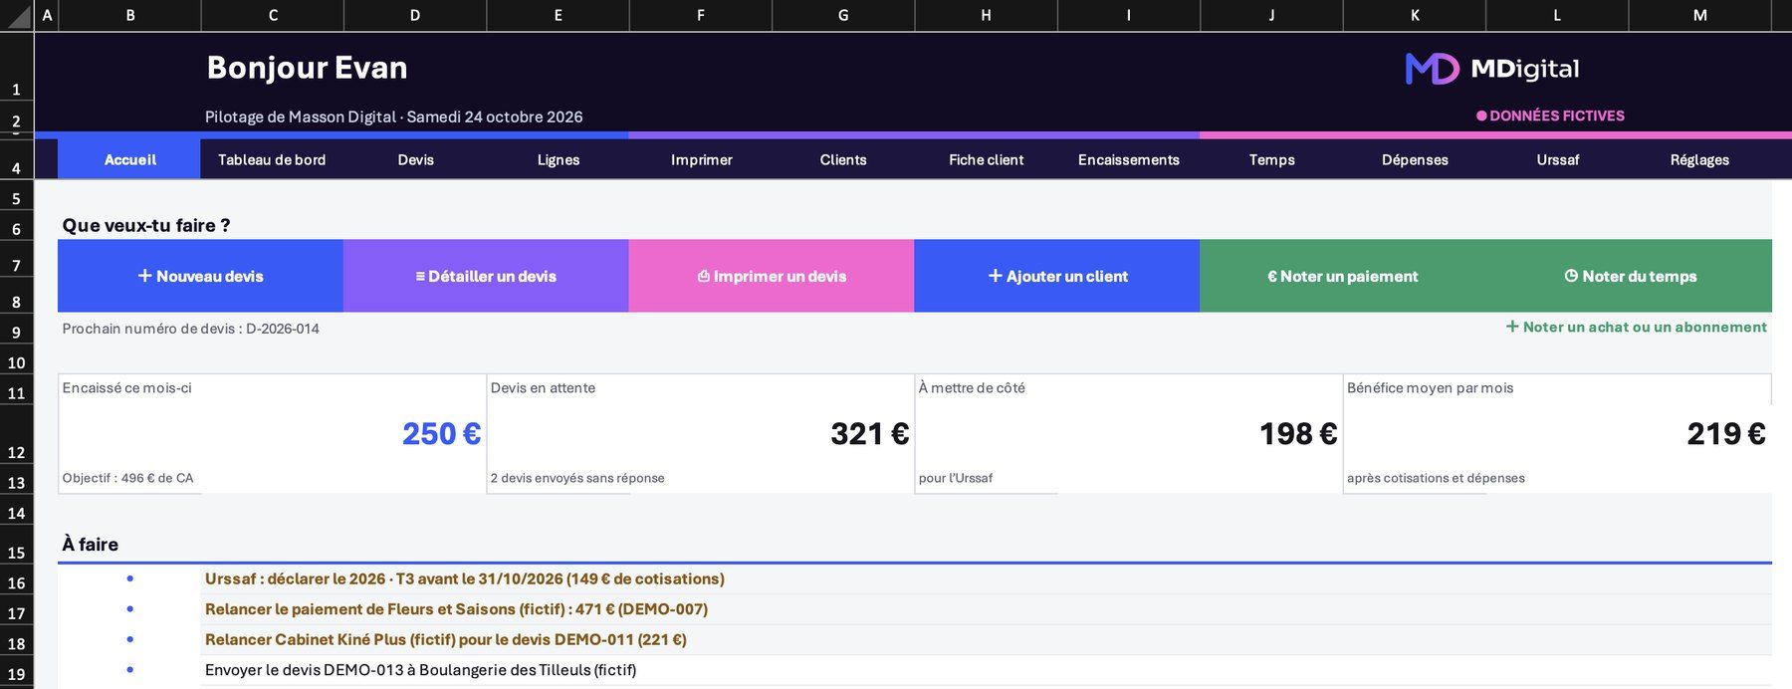Open the Temps tab
Viewport: 1792px width, 689px height.
(x=1271, y=159)
